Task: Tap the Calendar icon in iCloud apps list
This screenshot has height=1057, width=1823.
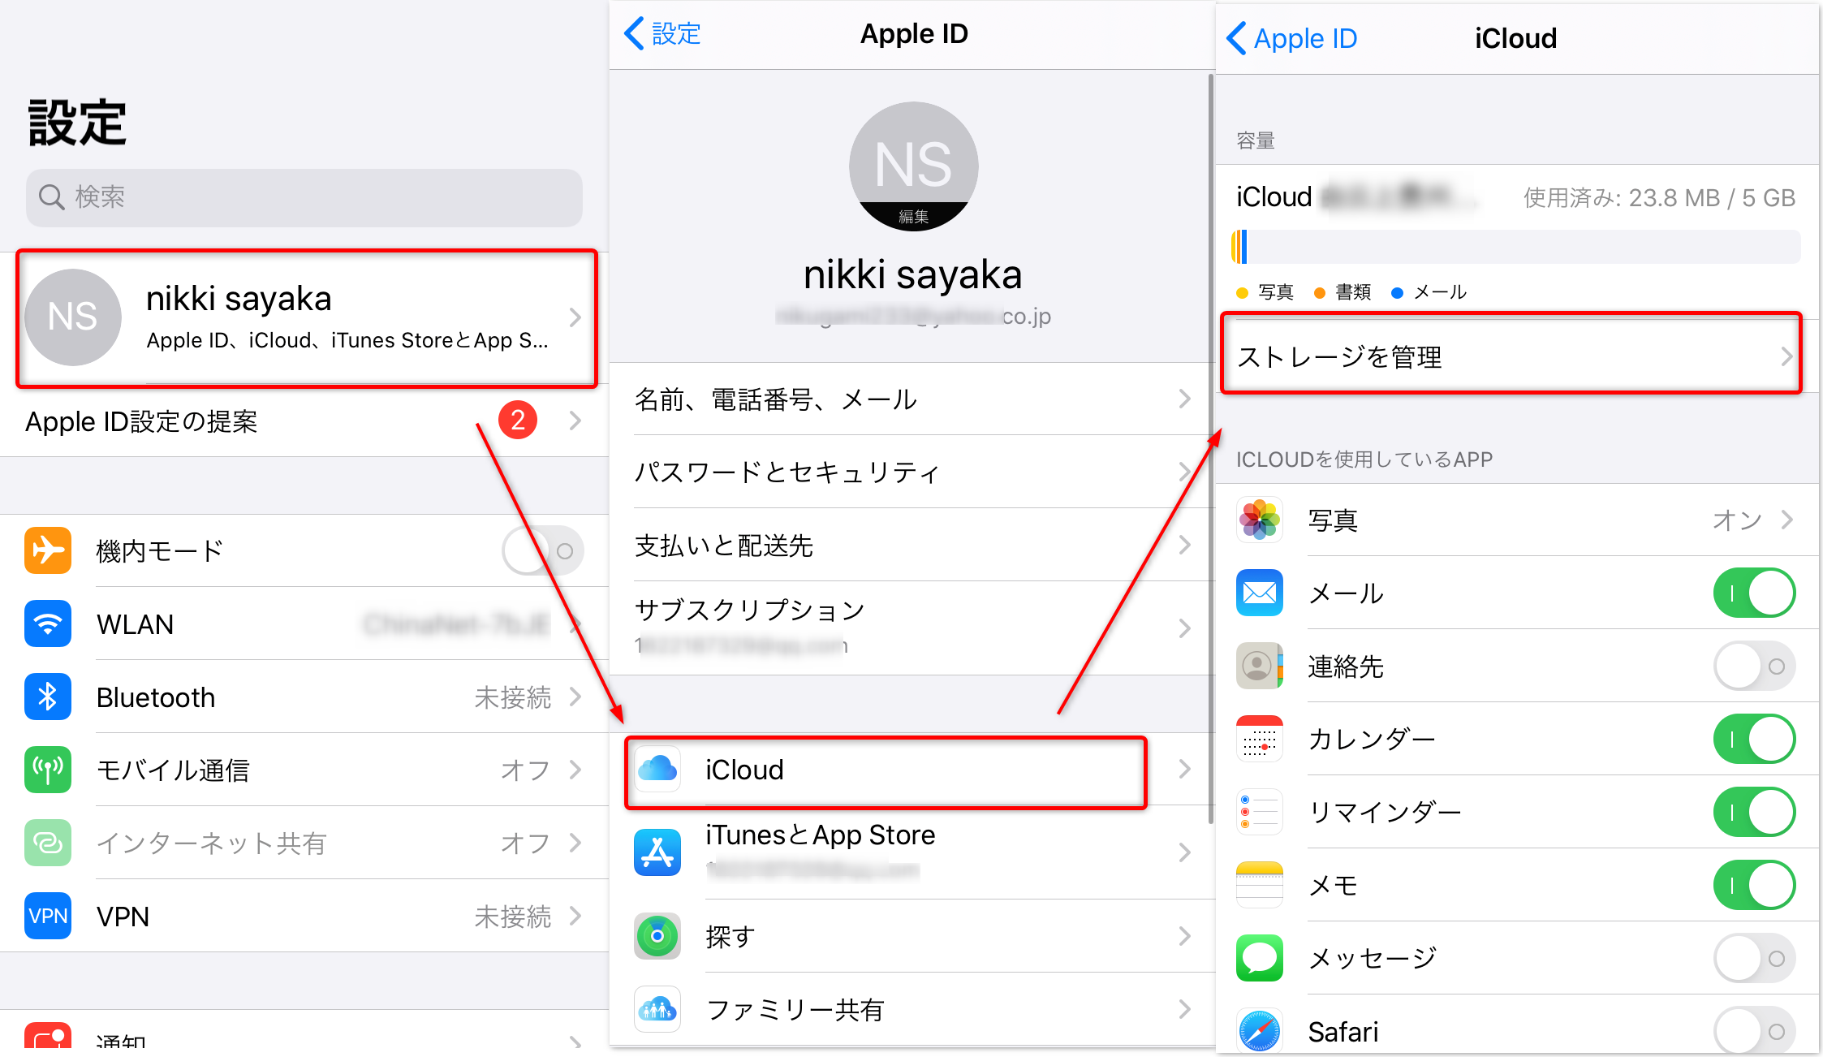Action: click(x=1260, y=735)
